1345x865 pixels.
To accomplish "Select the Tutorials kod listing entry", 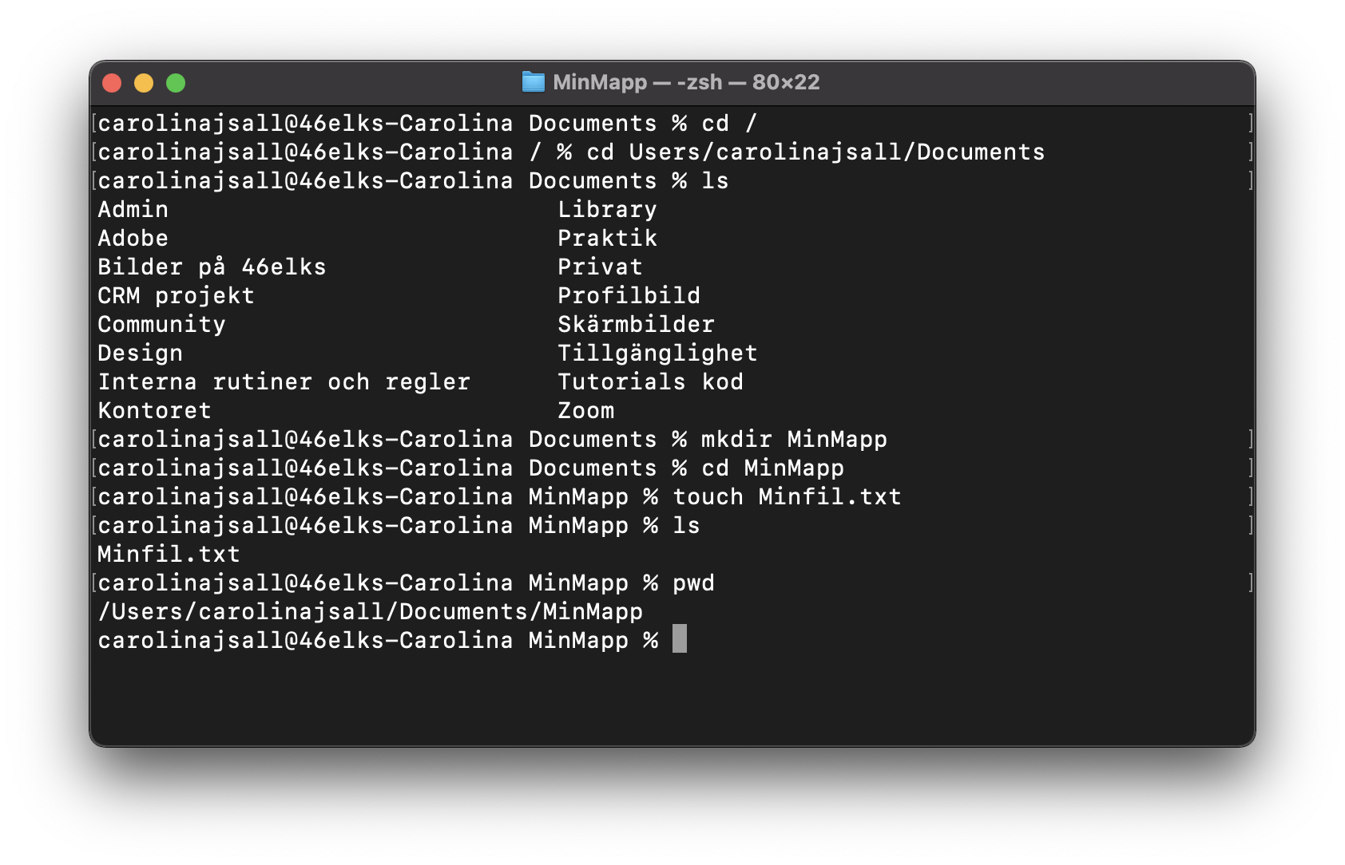I will [650, 381].
